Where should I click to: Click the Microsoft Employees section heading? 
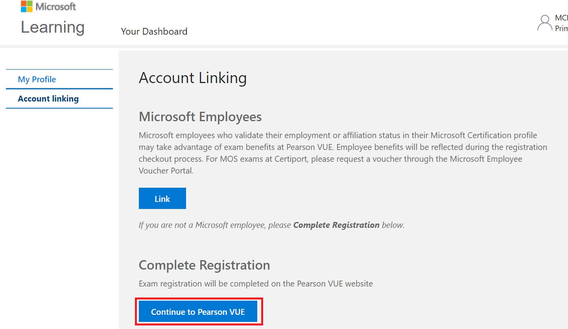coord(200,116)
